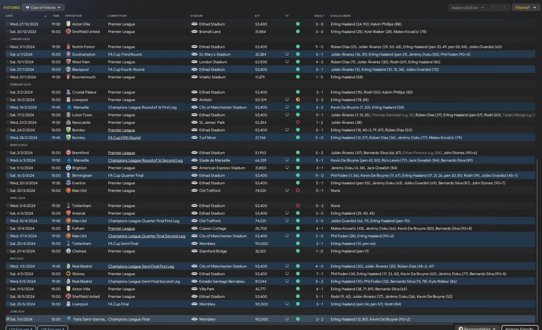Click the TV icon on the Southampton row
Viewport: 542px width, 330px height.
[287, 55]
